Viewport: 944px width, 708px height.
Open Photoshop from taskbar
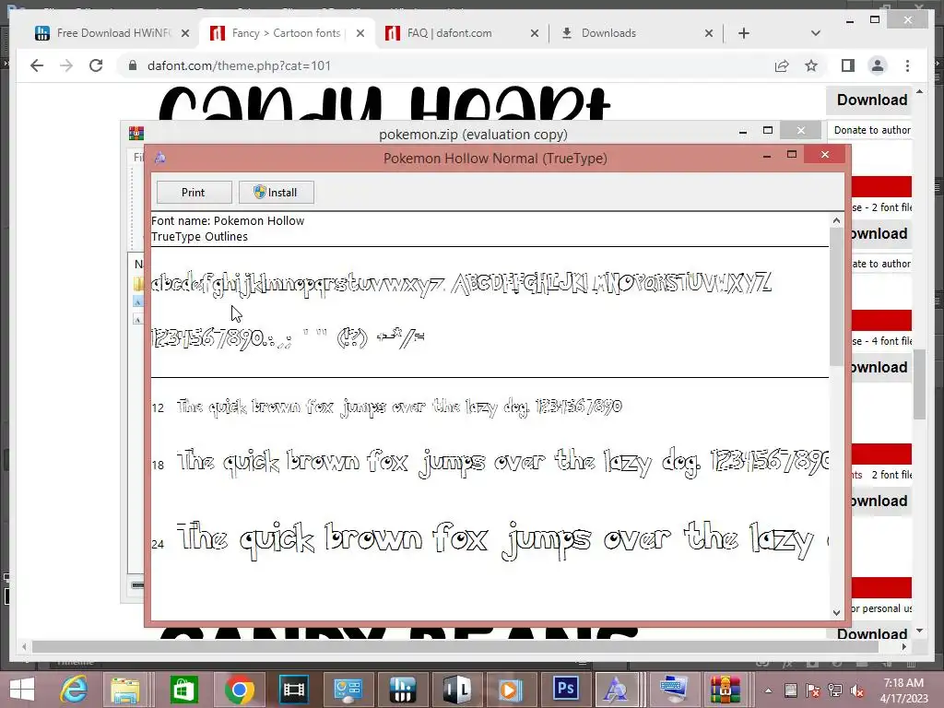click(565, 690)
